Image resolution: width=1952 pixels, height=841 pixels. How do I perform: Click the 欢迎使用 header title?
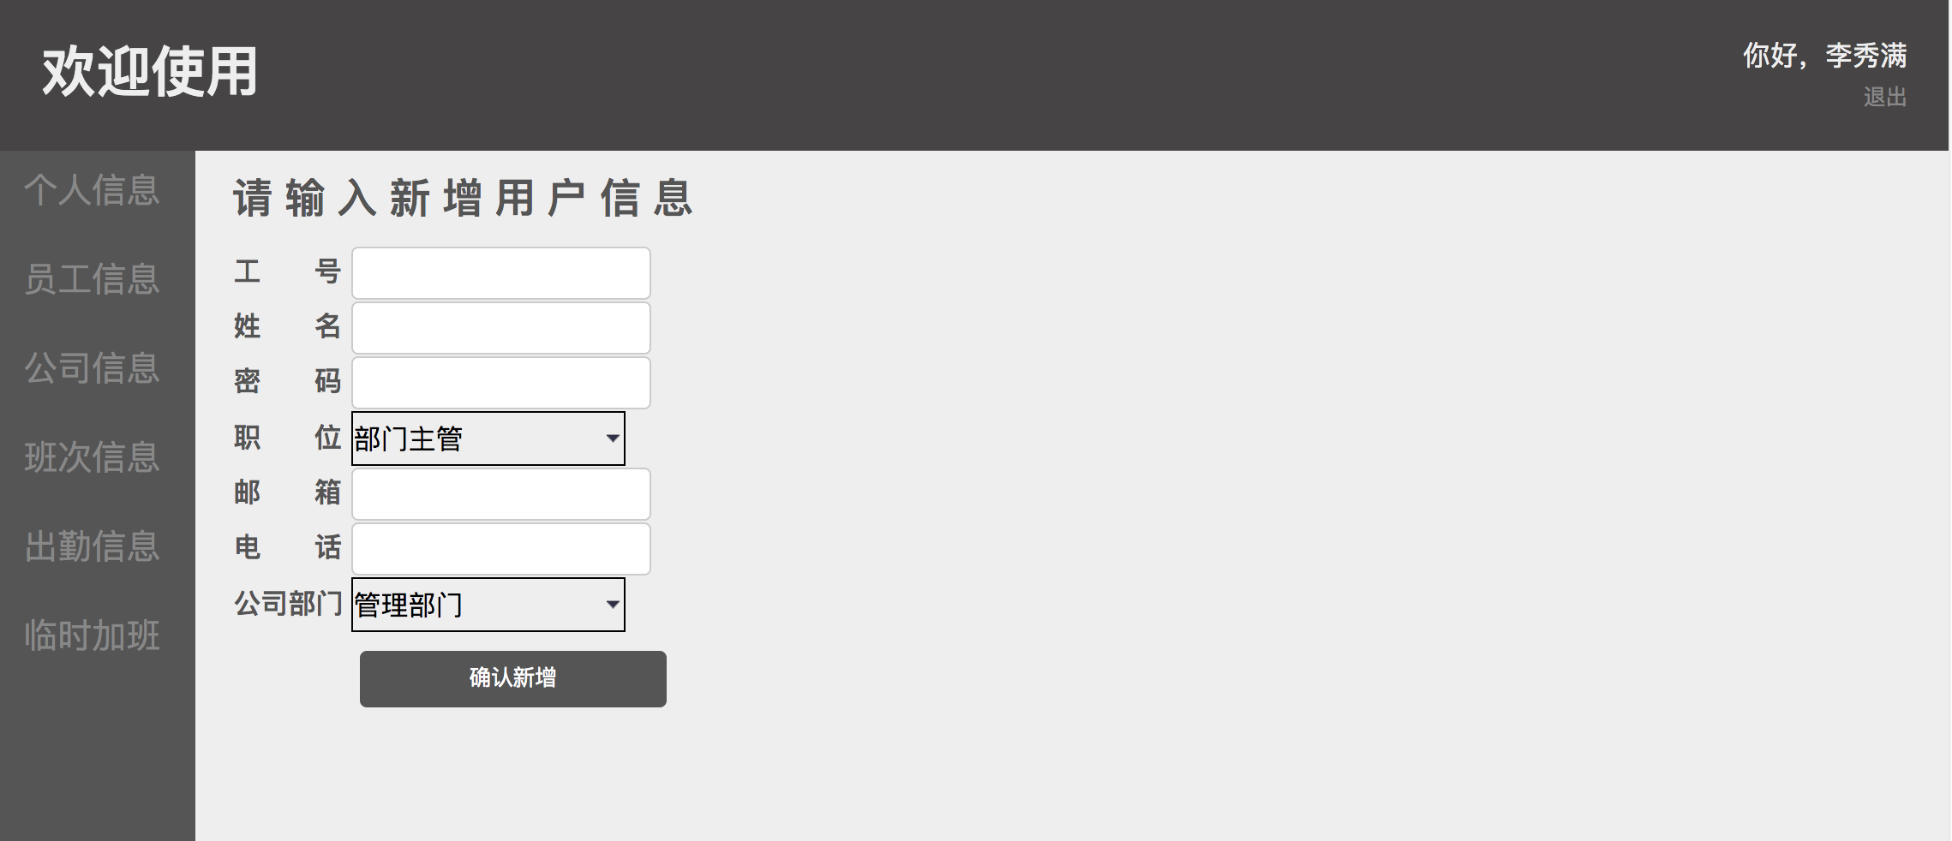(150, 72)
